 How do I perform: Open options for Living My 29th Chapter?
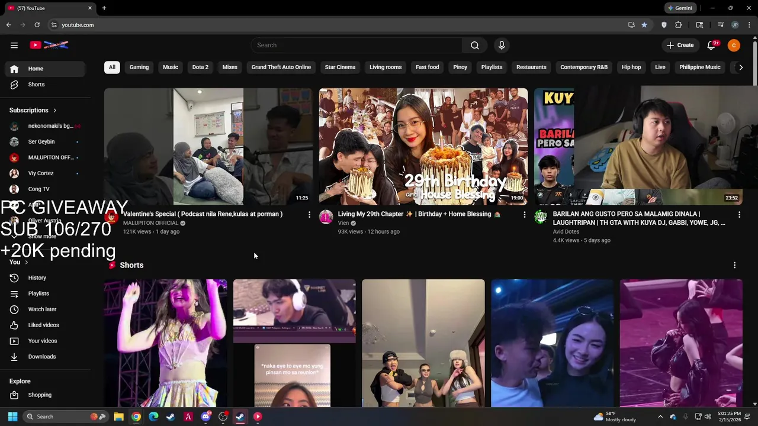[x=524, y=215]
